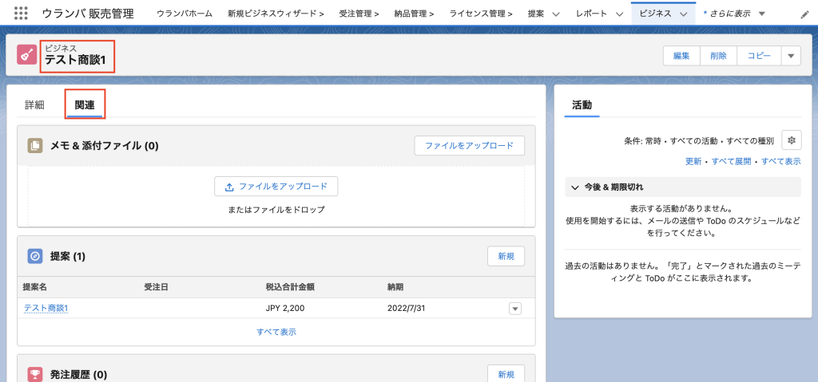Image resolution: width=818 pixels, height=382 pixels.
Task: Click the 税込合計金額 column header
Action: pyautogui.click(x=289, y=286)
